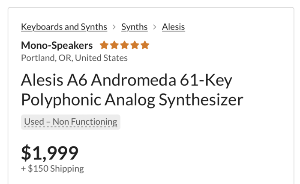Click the $1,999 price
The image size is (300, 184).
(50, 153)
